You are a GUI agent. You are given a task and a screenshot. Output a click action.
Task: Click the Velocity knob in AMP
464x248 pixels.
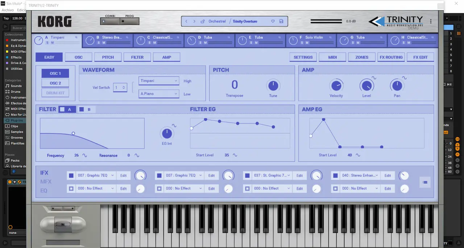click(x=336, y=86)
